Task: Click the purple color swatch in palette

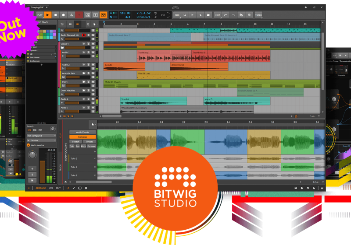Action: [54, 35]
